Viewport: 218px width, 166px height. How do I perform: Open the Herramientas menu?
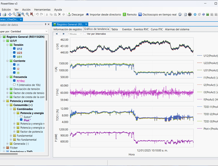coord(42,9)
